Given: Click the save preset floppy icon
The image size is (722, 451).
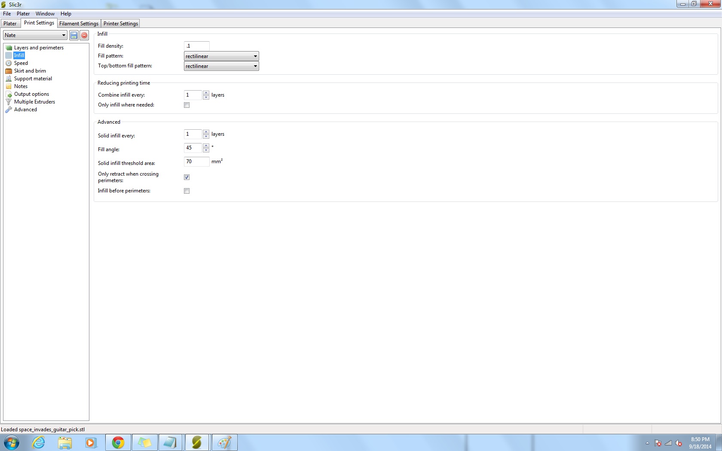Looking at the screenshot, I should (x=74, y=35).
